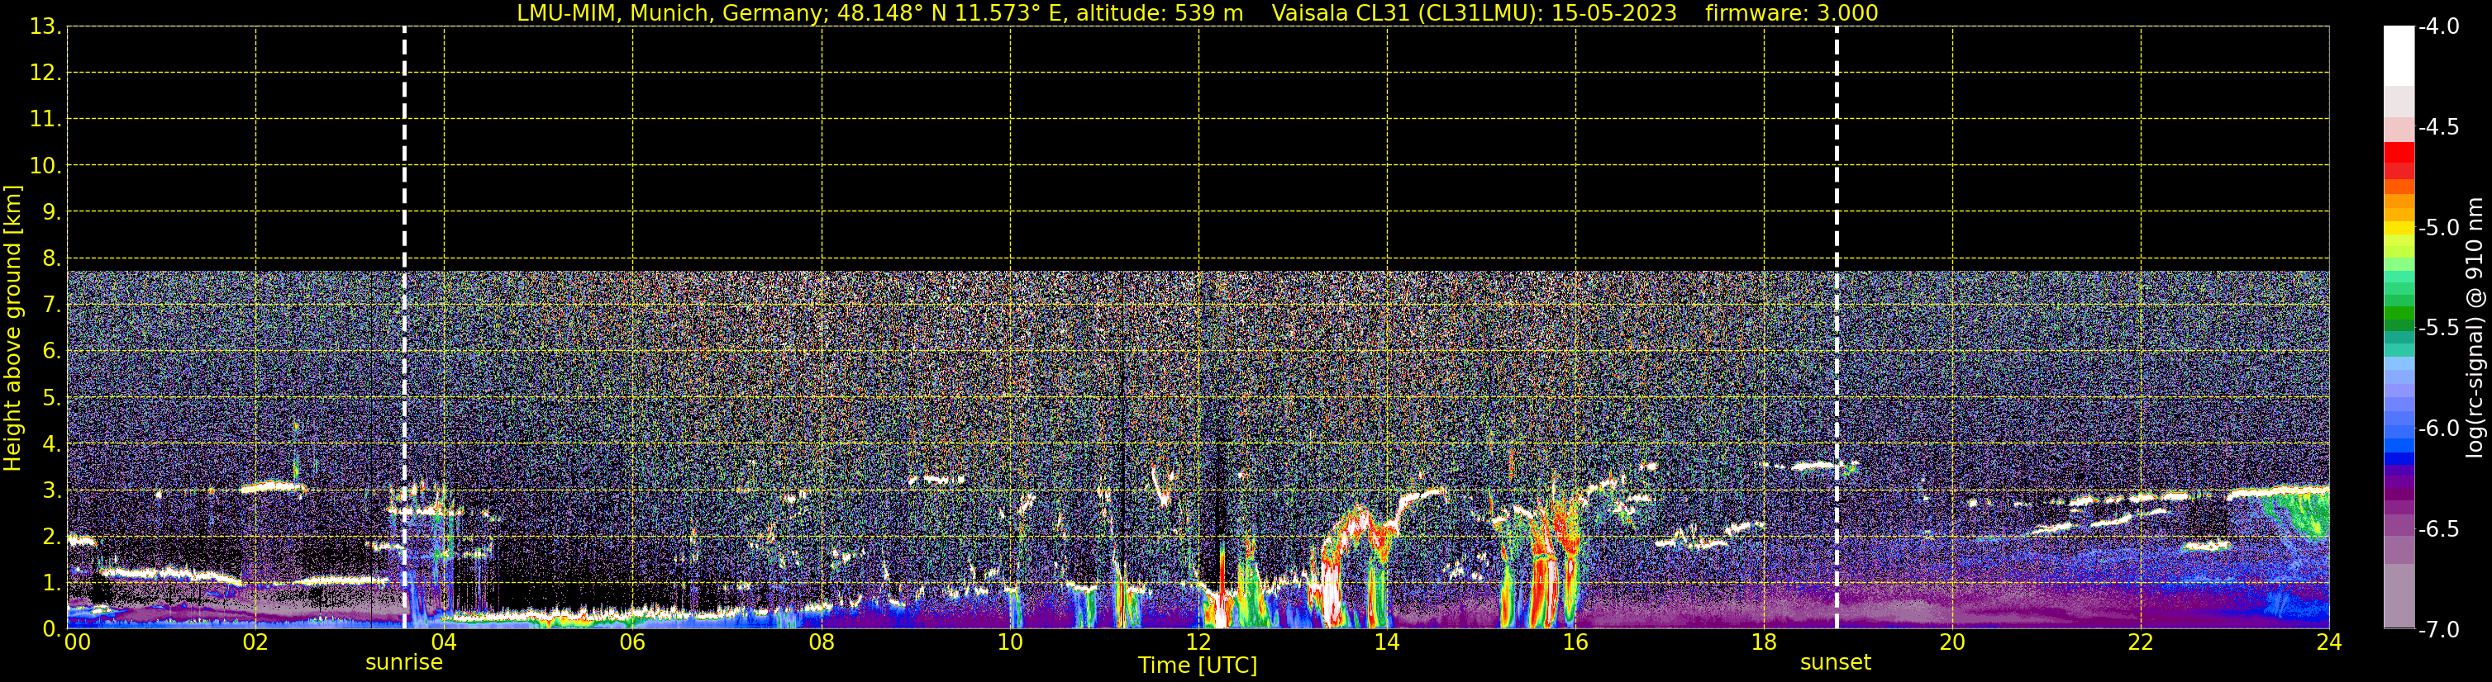Click the height axis tick label '12.'
The width and height of the screenshot is (2492, 682).
(45, 73)
